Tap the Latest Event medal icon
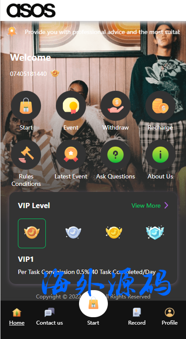Screen dimensions: 186x339 point(71,154)
